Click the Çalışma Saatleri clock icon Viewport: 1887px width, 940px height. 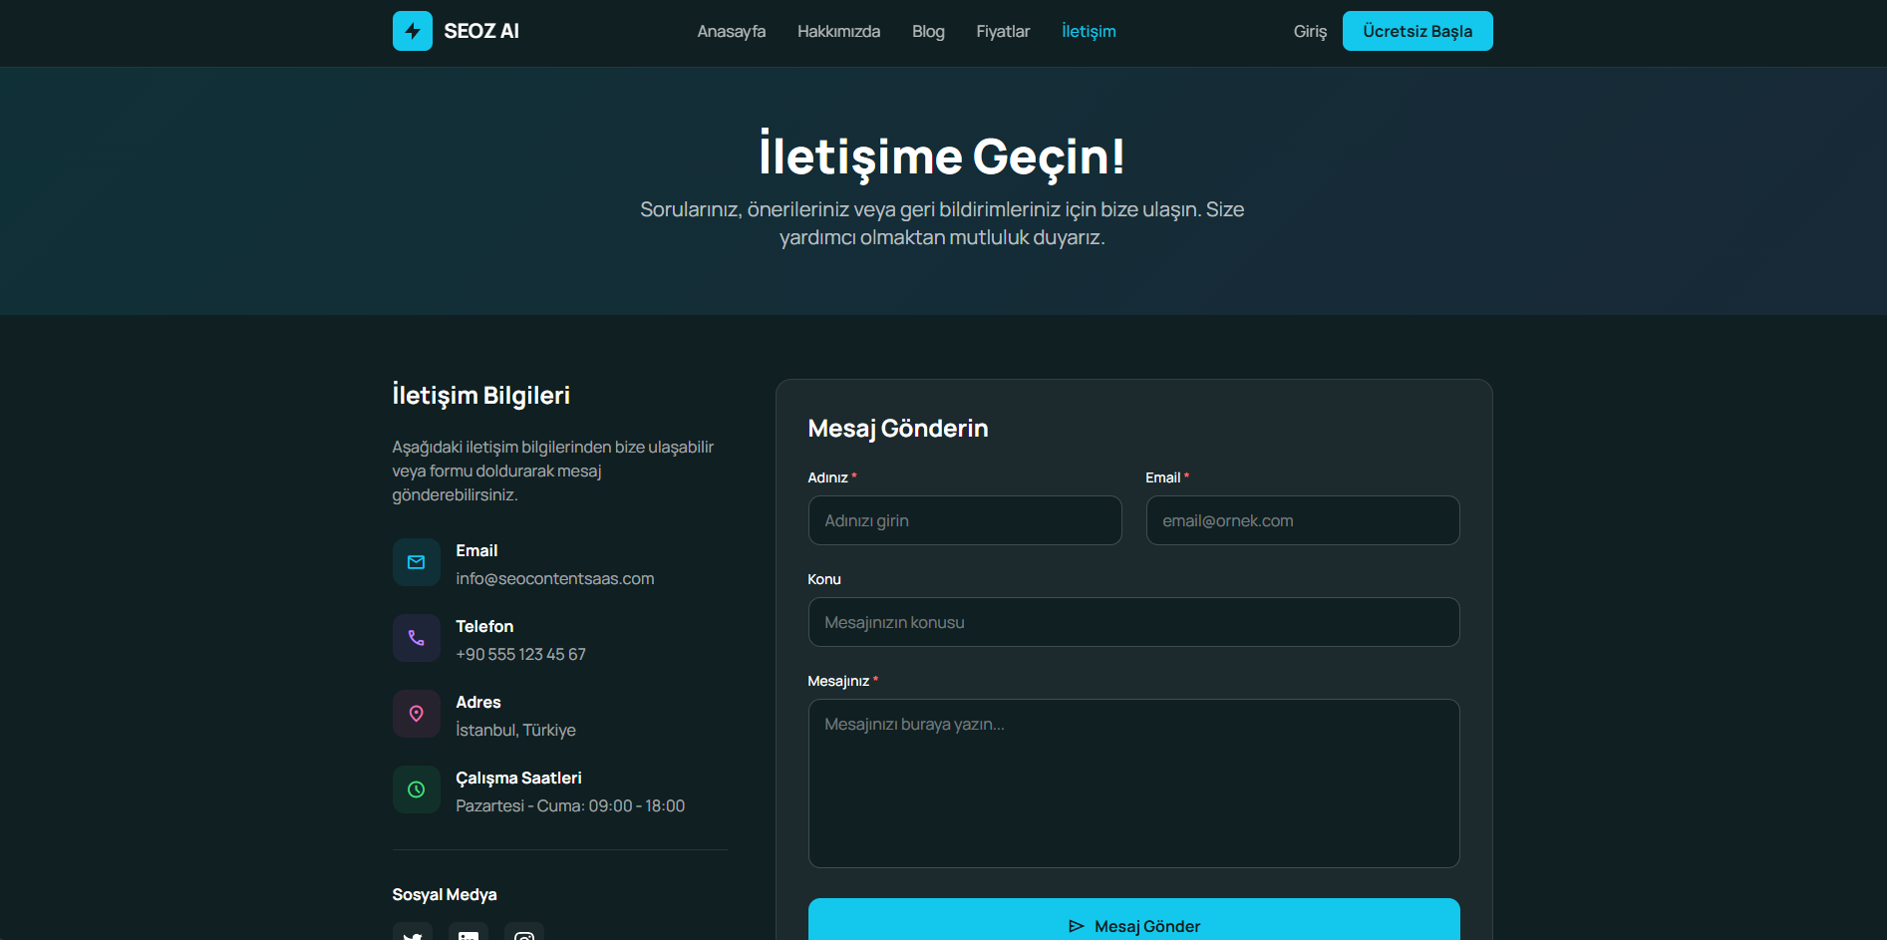point(417,789)
